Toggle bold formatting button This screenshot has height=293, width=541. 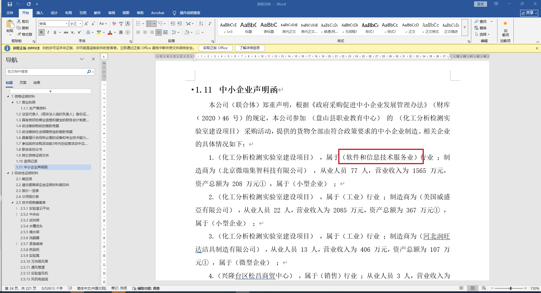click(42, 32)
